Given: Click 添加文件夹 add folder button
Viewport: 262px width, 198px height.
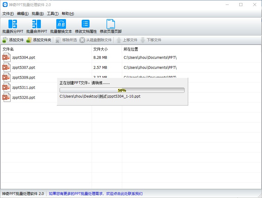Looking at the screenshot, I should coord(38,40).
